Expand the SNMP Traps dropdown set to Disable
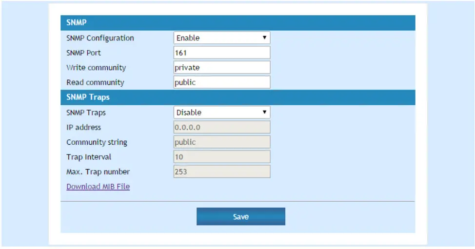The height and width of the screenshot is (249, 475). (x=221, y=113)
